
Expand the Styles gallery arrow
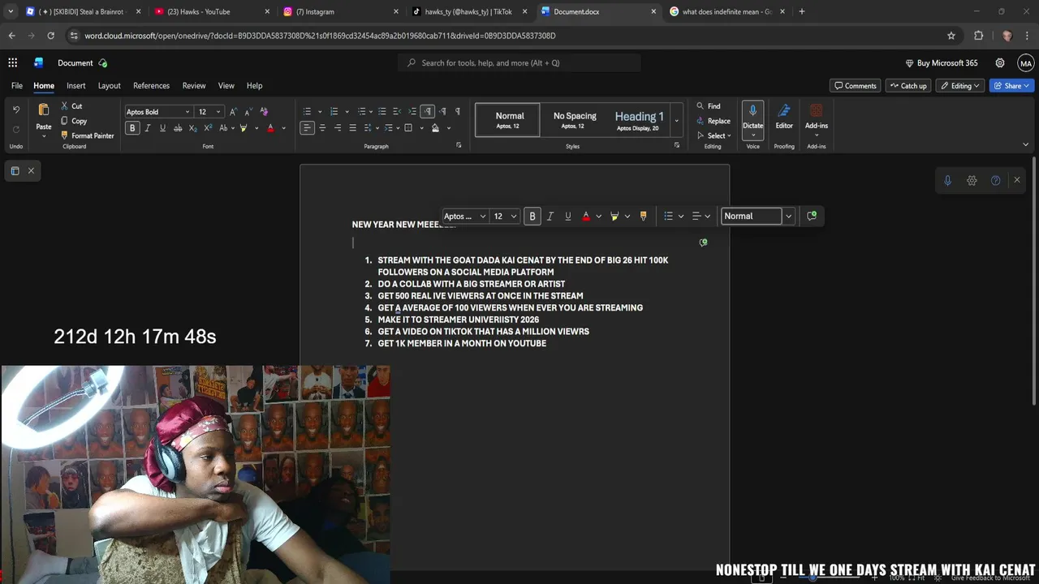pos(676,121)
